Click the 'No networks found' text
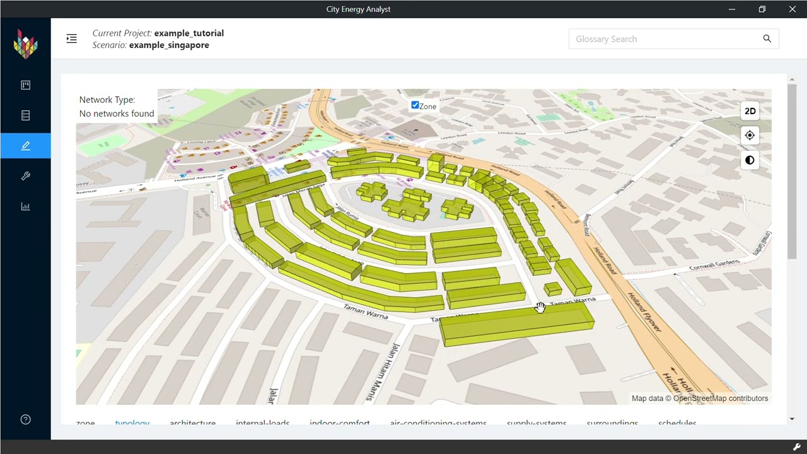Screen dimensions: 807x454 click(117, 113)
